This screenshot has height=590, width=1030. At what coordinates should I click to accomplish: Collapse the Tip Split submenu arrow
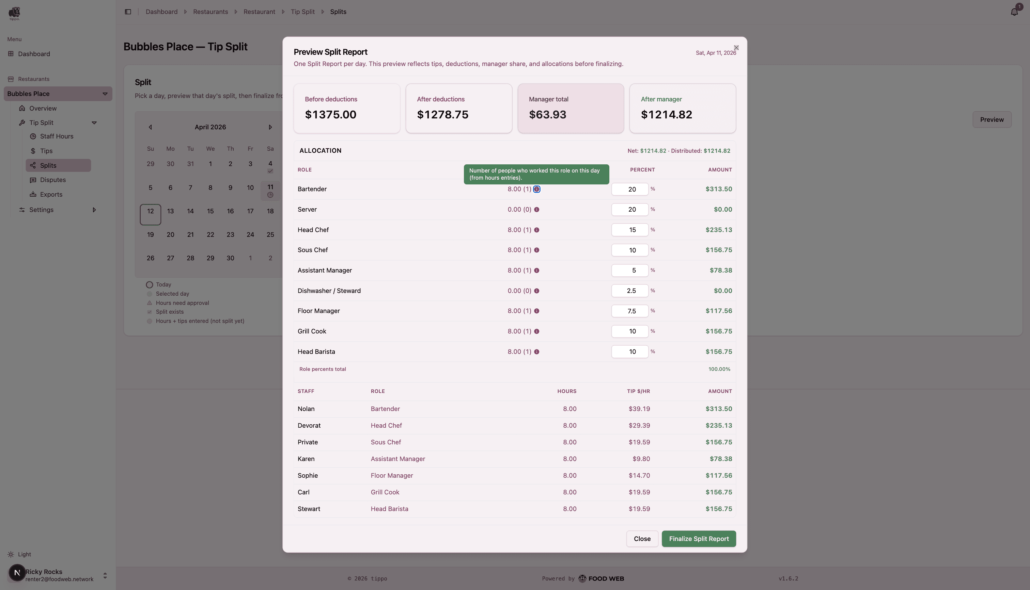tap(94, 123)
